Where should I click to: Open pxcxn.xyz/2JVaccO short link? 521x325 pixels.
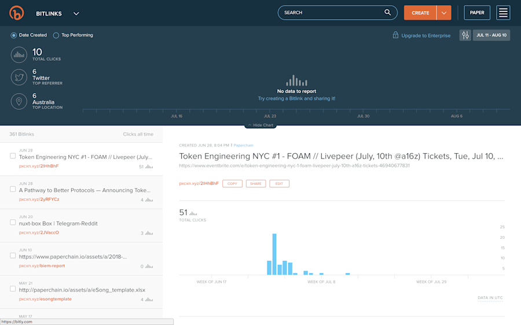pos(39,232)
